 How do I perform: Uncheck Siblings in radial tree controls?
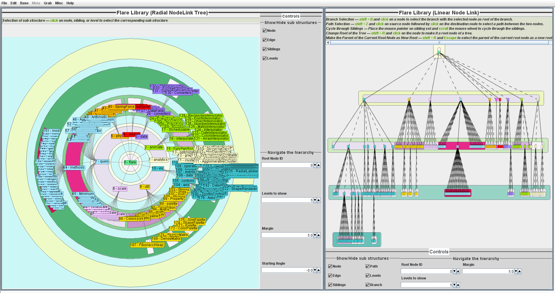coord(264,49)
